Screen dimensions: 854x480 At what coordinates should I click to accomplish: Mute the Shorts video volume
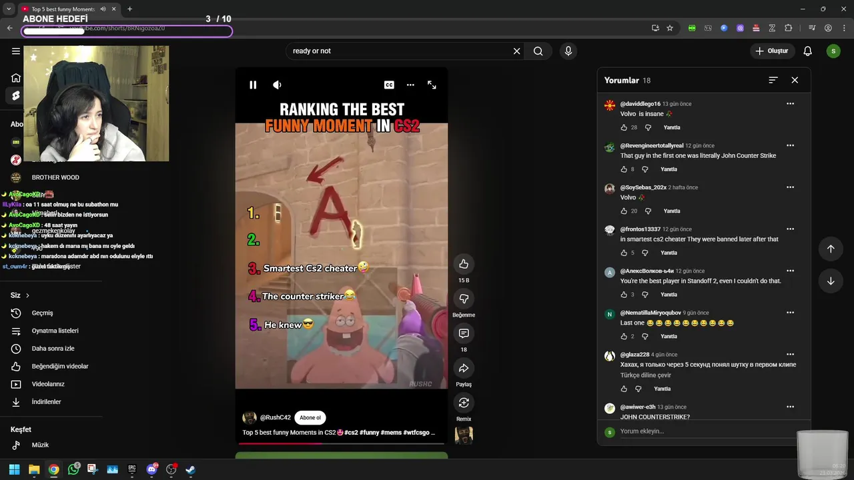(x=277, y=85)
